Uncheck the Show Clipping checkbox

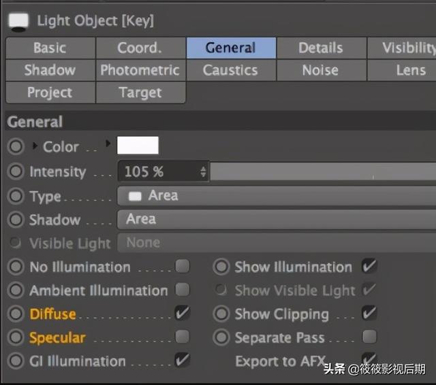[x=369, y=313]
